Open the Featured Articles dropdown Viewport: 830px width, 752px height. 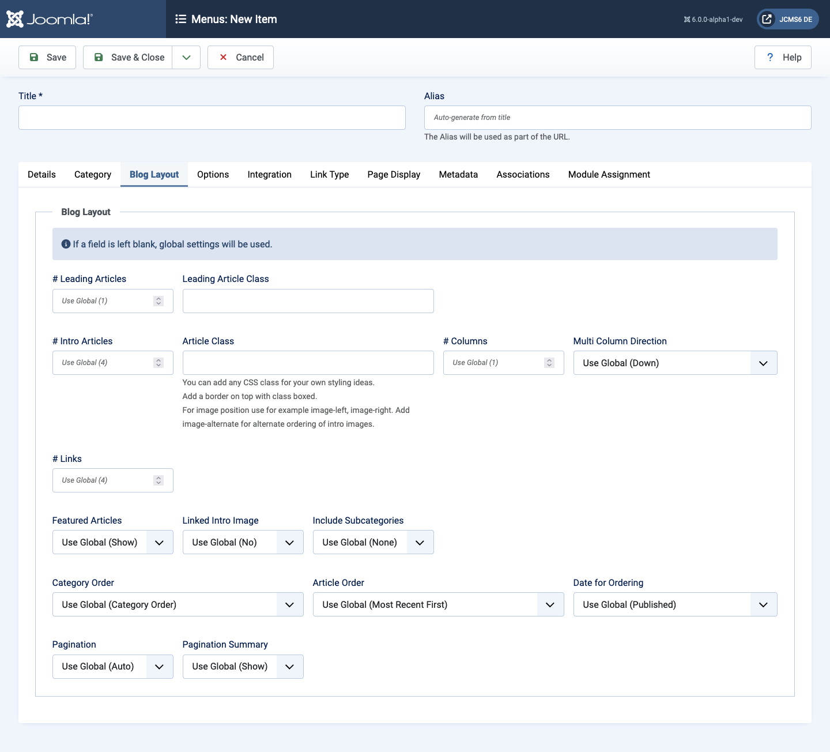pos(113,542)
